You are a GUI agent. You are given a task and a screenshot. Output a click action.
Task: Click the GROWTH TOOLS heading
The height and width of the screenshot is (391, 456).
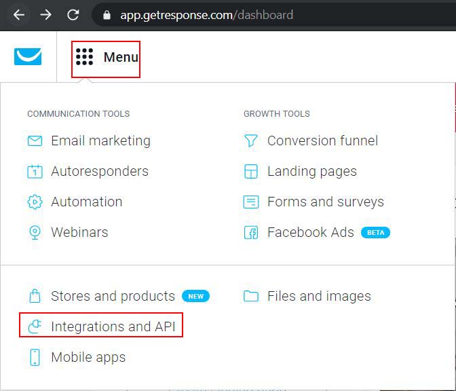(277, 114)
